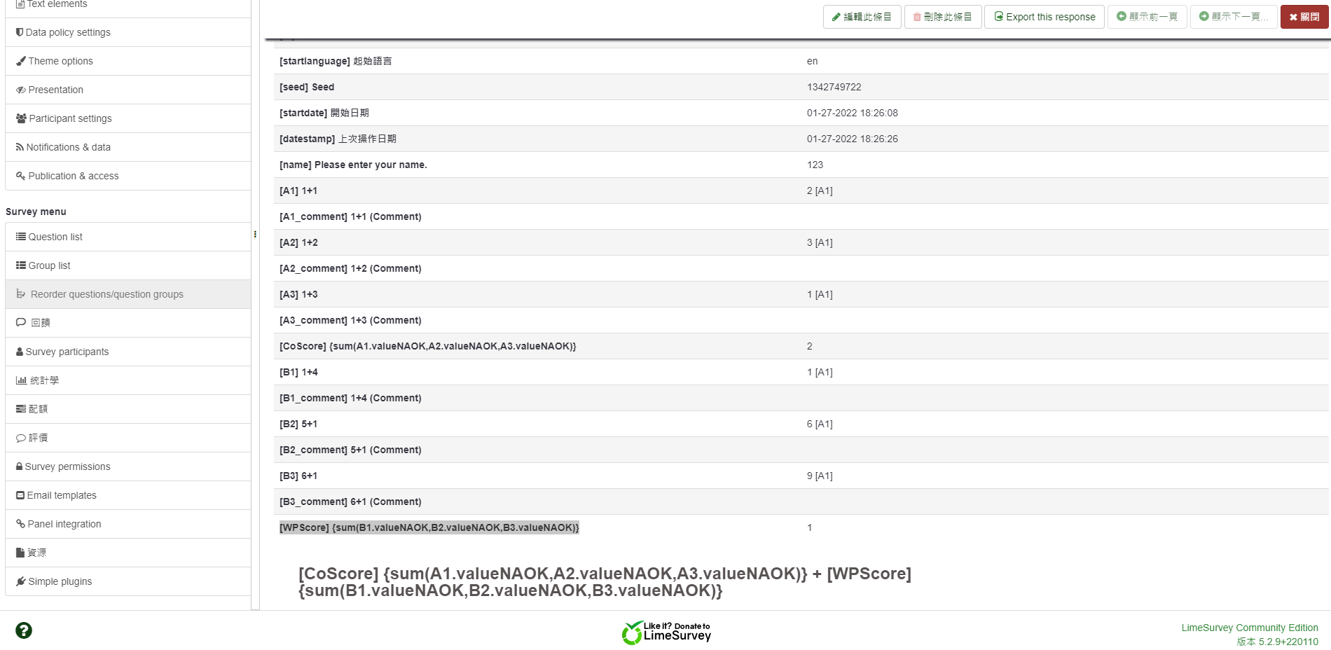This screenshot has width=1331, height=650.
Task: Close the response view with 關閉
Action: pos(1304,17)
